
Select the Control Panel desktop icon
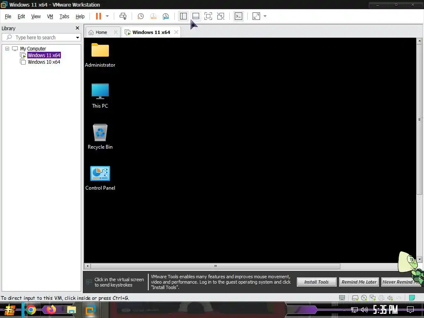point(100,178)
